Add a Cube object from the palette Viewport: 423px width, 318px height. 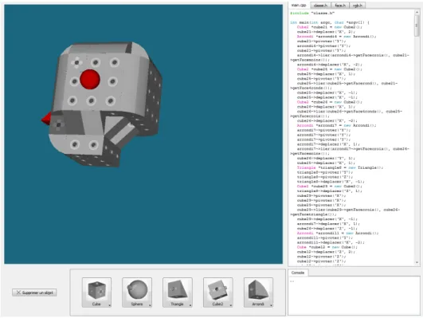(96, 292)
